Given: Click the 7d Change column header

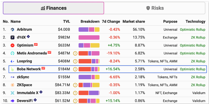Looking at the screenshot, I should point(111,22).
